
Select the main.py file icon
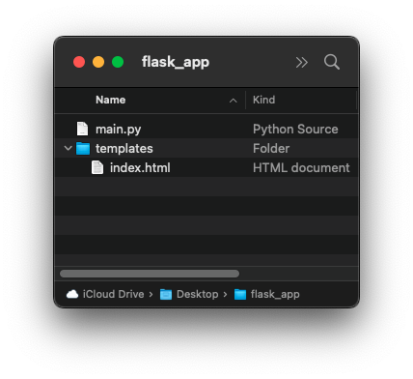point(82,129)
